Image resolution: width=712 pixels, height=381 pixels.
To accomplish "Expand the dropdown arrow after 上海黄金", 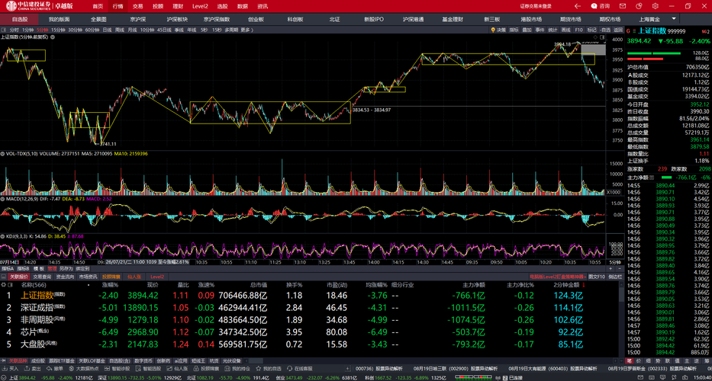I will point(674,19).
